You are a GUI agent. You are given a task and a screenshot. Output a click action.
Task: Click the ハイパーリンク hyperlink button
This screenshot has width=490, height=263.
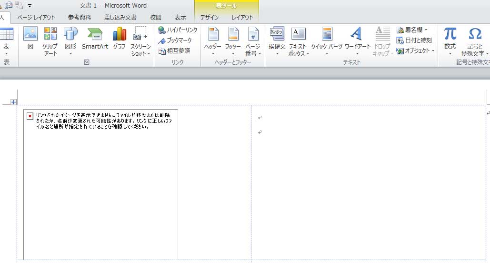pyautogui.click(x=178, y=30)
